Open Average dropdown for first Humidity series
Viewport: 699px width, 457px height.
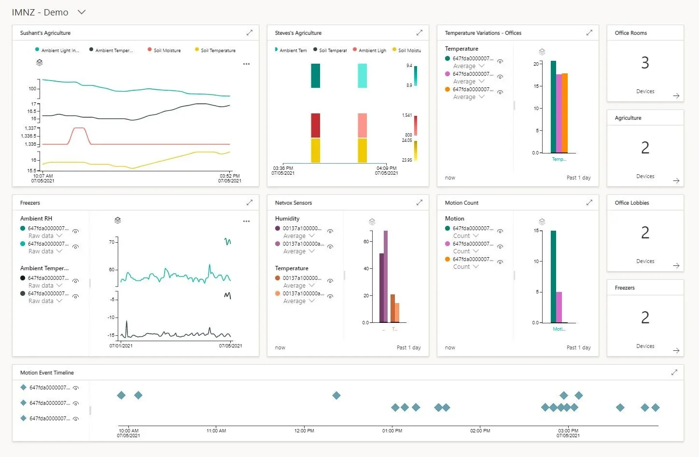point(299,236)
